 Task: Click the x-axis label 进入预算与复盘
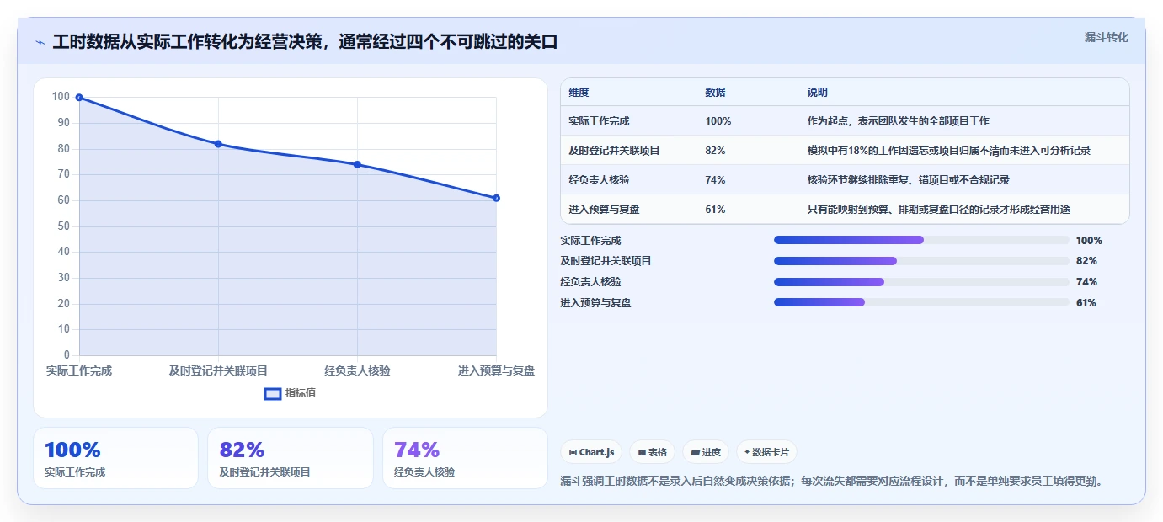[496, 370]
